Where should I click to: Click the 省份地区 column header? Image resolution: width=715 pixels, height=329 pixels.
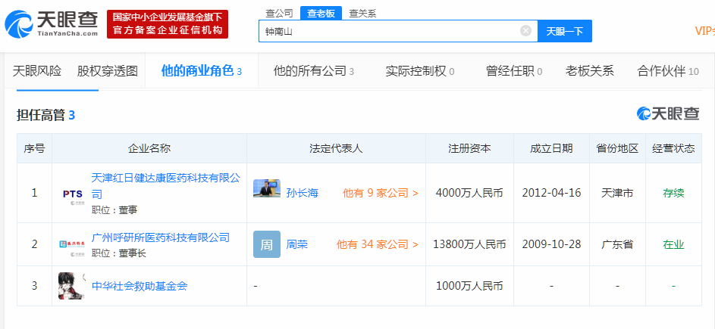pos(617,148)
